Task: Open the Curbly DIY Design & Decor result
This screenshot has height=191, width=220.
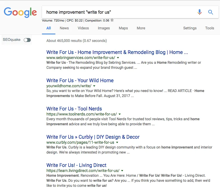Action: pos(93,137)
